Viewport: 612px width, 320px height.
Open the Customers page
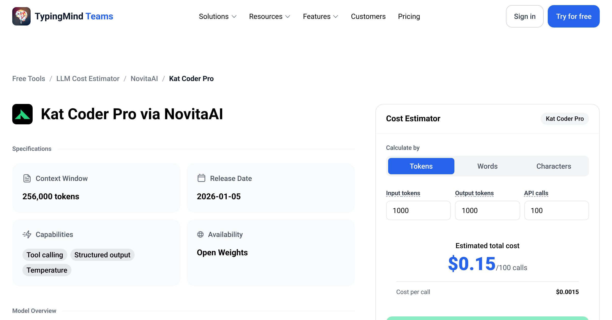coord(368,16)
